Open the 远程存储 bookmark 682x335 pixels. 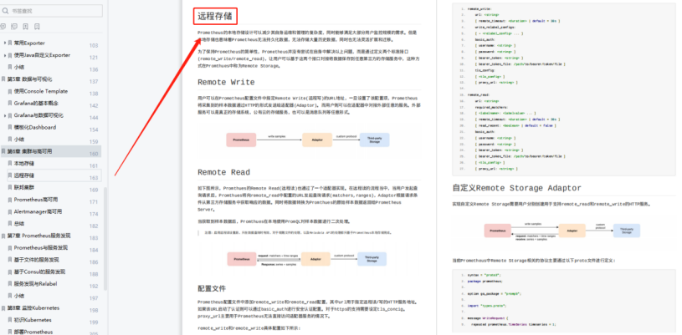pyautogui.click(x=24, y=175)
